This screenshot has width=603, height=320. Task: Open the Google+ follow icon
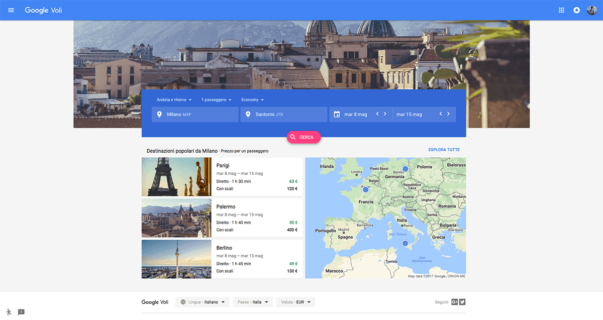[454, 302]
